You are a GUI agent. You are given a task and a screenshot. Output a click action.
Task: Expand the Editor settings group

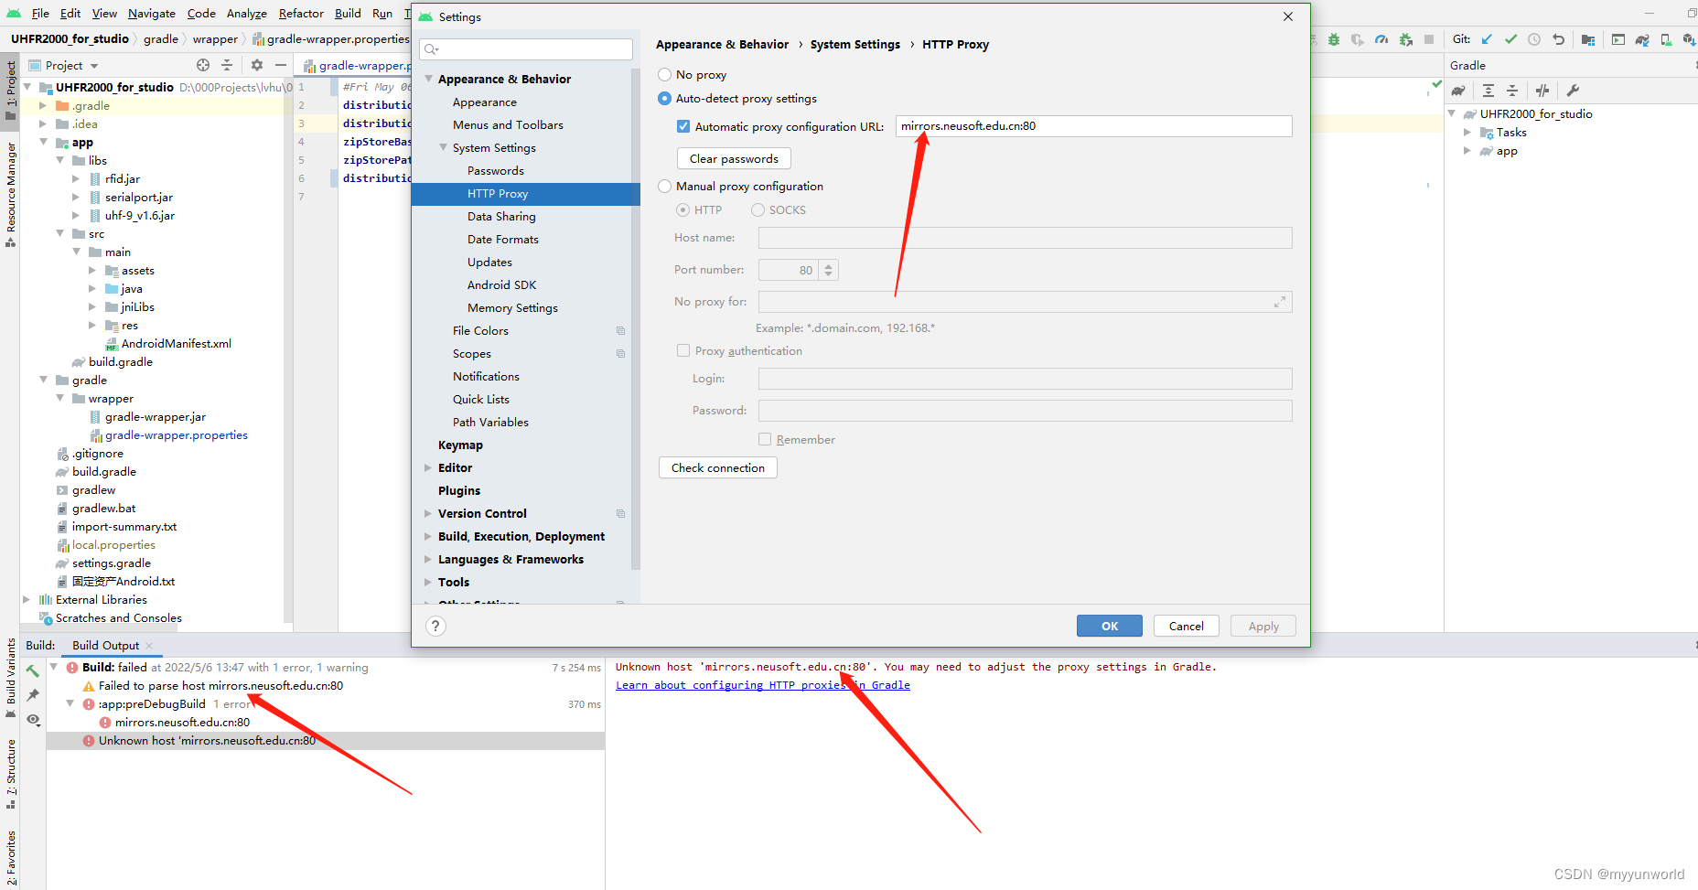(428, 467)
